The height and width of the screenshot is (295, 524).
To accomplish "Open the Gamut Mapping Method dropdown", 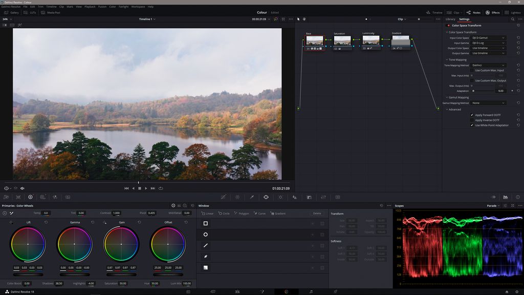I will [489, 103].
